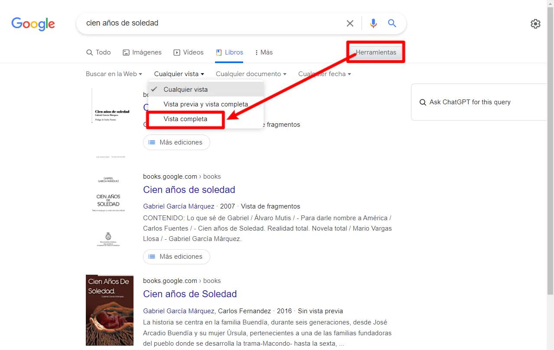
Task: Open the Cualquier fecha dropdown
Action: (324, 74)
